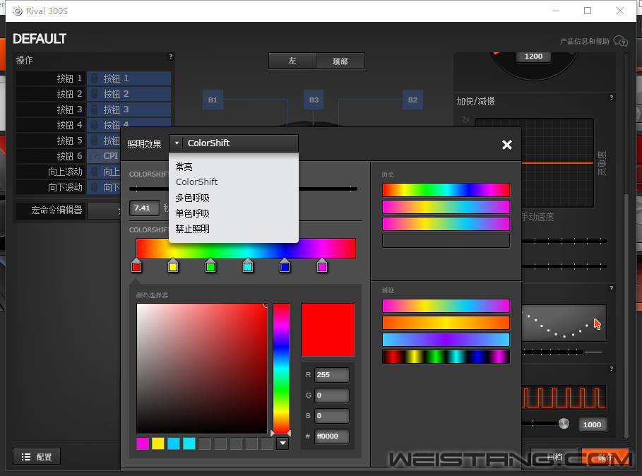Click the R value field showing 255
Viewport: 642px width, 476px height.
point(332,374)
